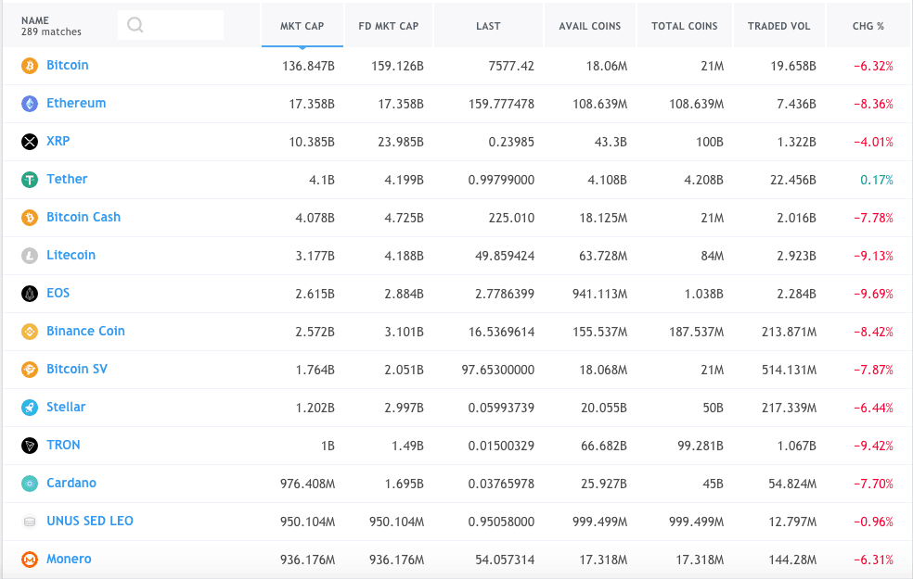The image size is (913, 579).
Task: Click the Bitcoin Cash logo icon
Action: coord(30,218)
